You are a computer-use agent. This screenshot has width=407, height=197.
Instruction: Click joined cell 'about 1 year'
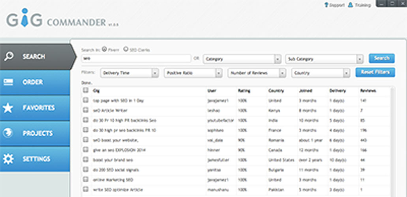(311, 140)
